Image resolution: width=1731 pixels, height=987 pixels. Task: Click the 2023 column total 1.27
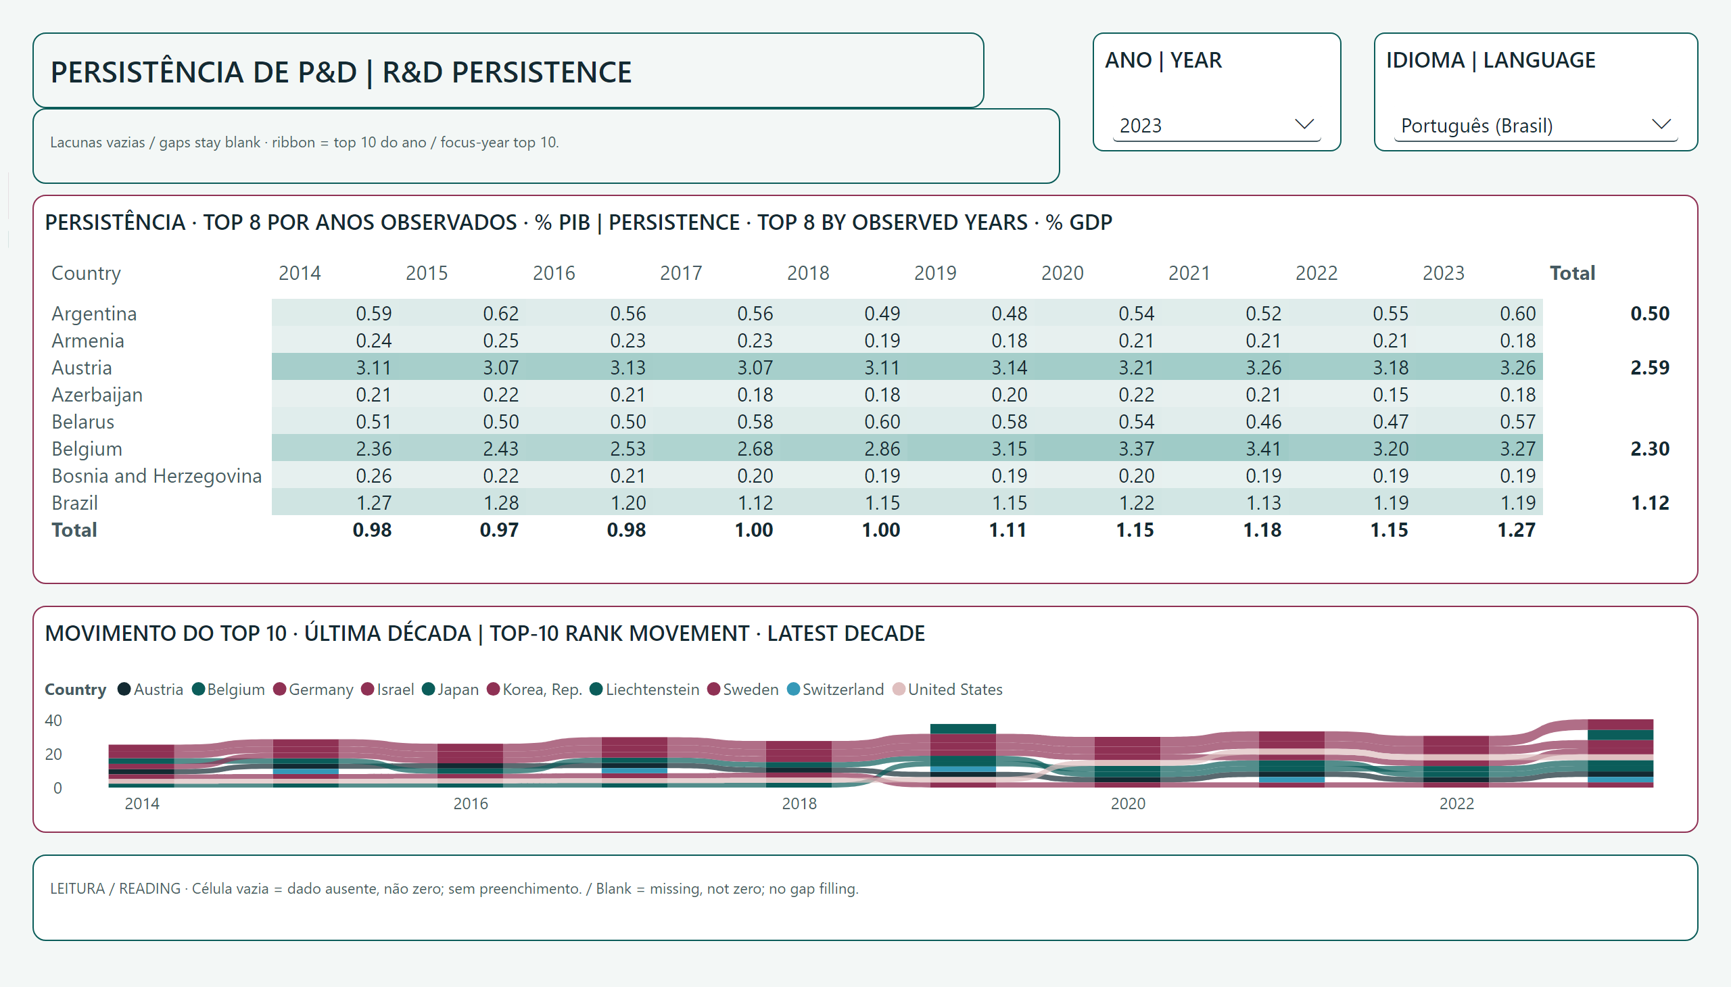[x=1516, y=530]
